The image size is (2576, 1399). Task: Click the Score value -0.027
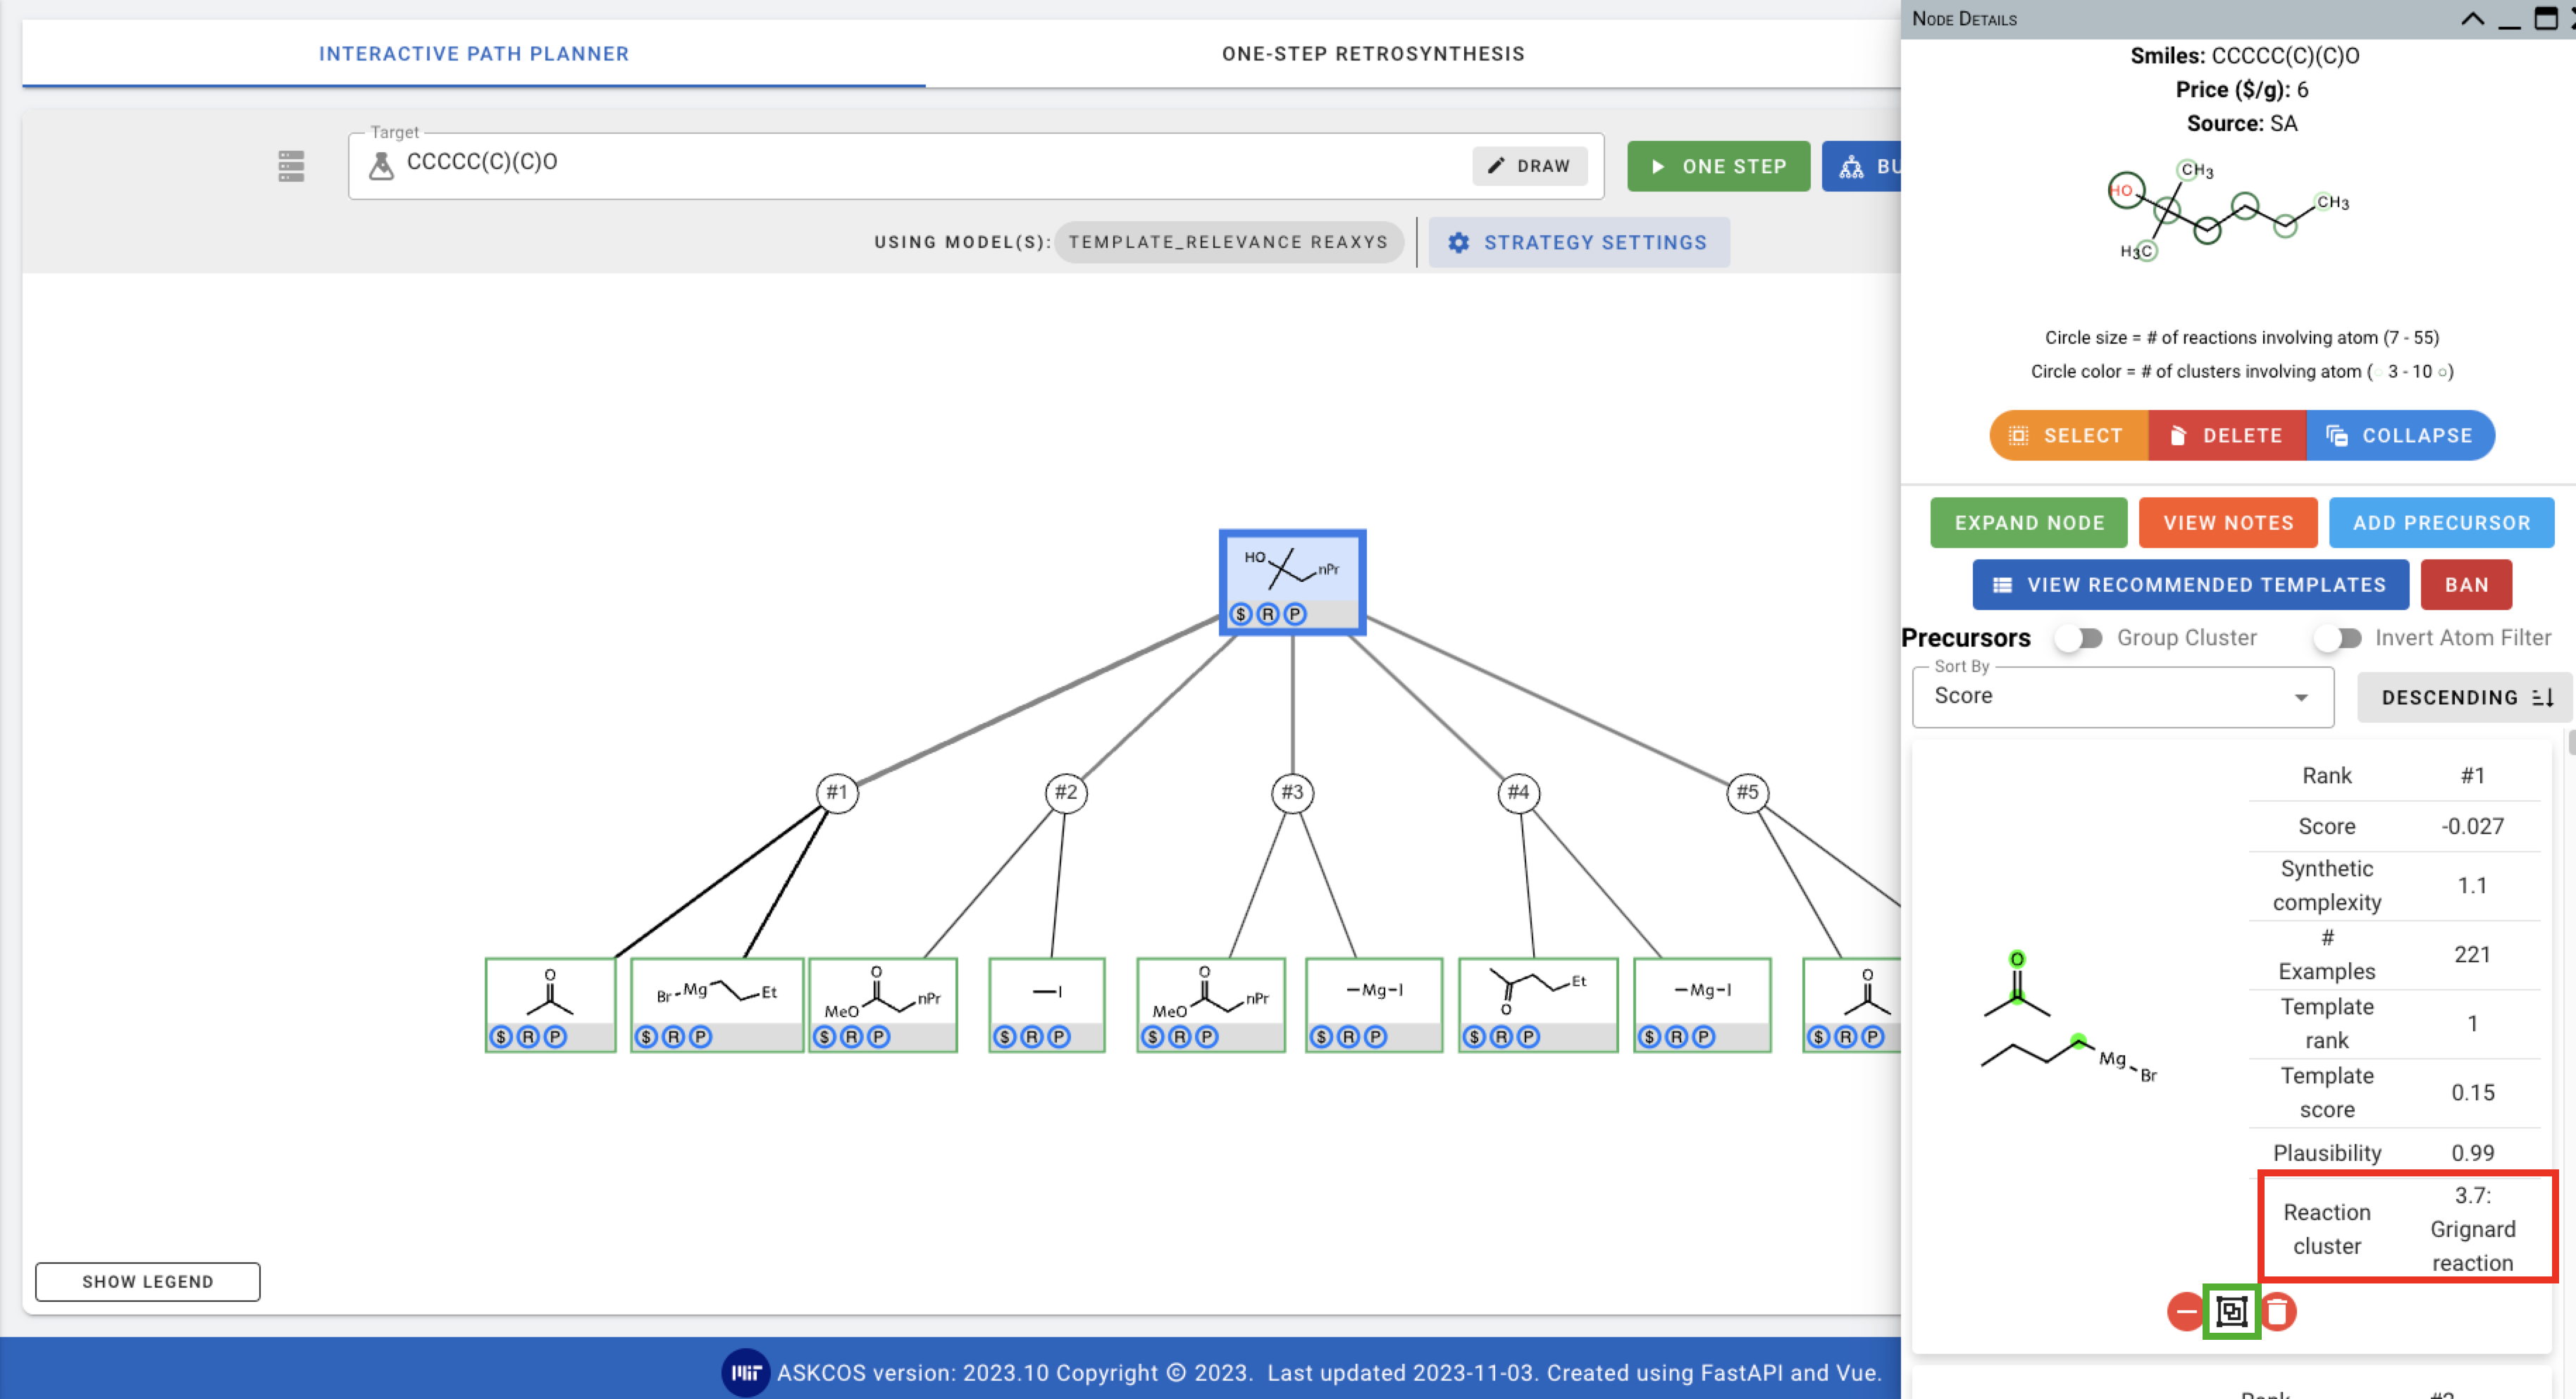coord(2472,827)
